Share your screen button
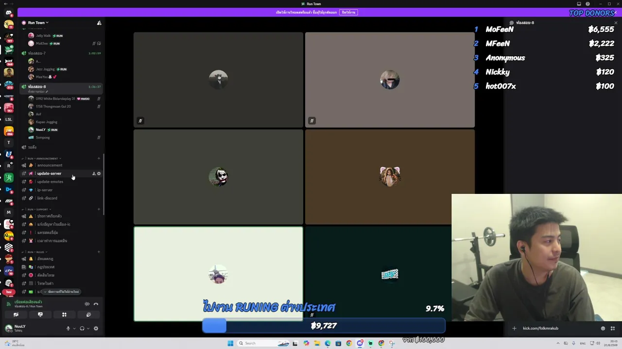The width and height of the screenshot is (622, 349). click(x=40, y=315)
